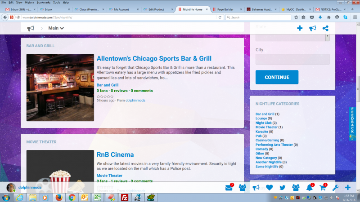Click the dolphinmods username in the bottom member bar
This screenshot has height=202, width=360.
point(30,187)
